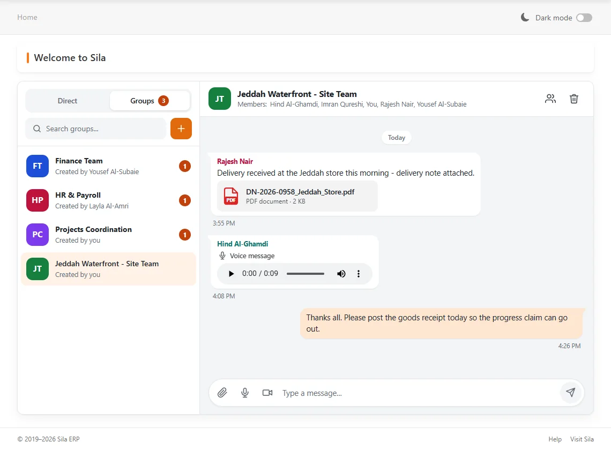
Task: Open the Visit Sila footer link
Action: (582, 439)
